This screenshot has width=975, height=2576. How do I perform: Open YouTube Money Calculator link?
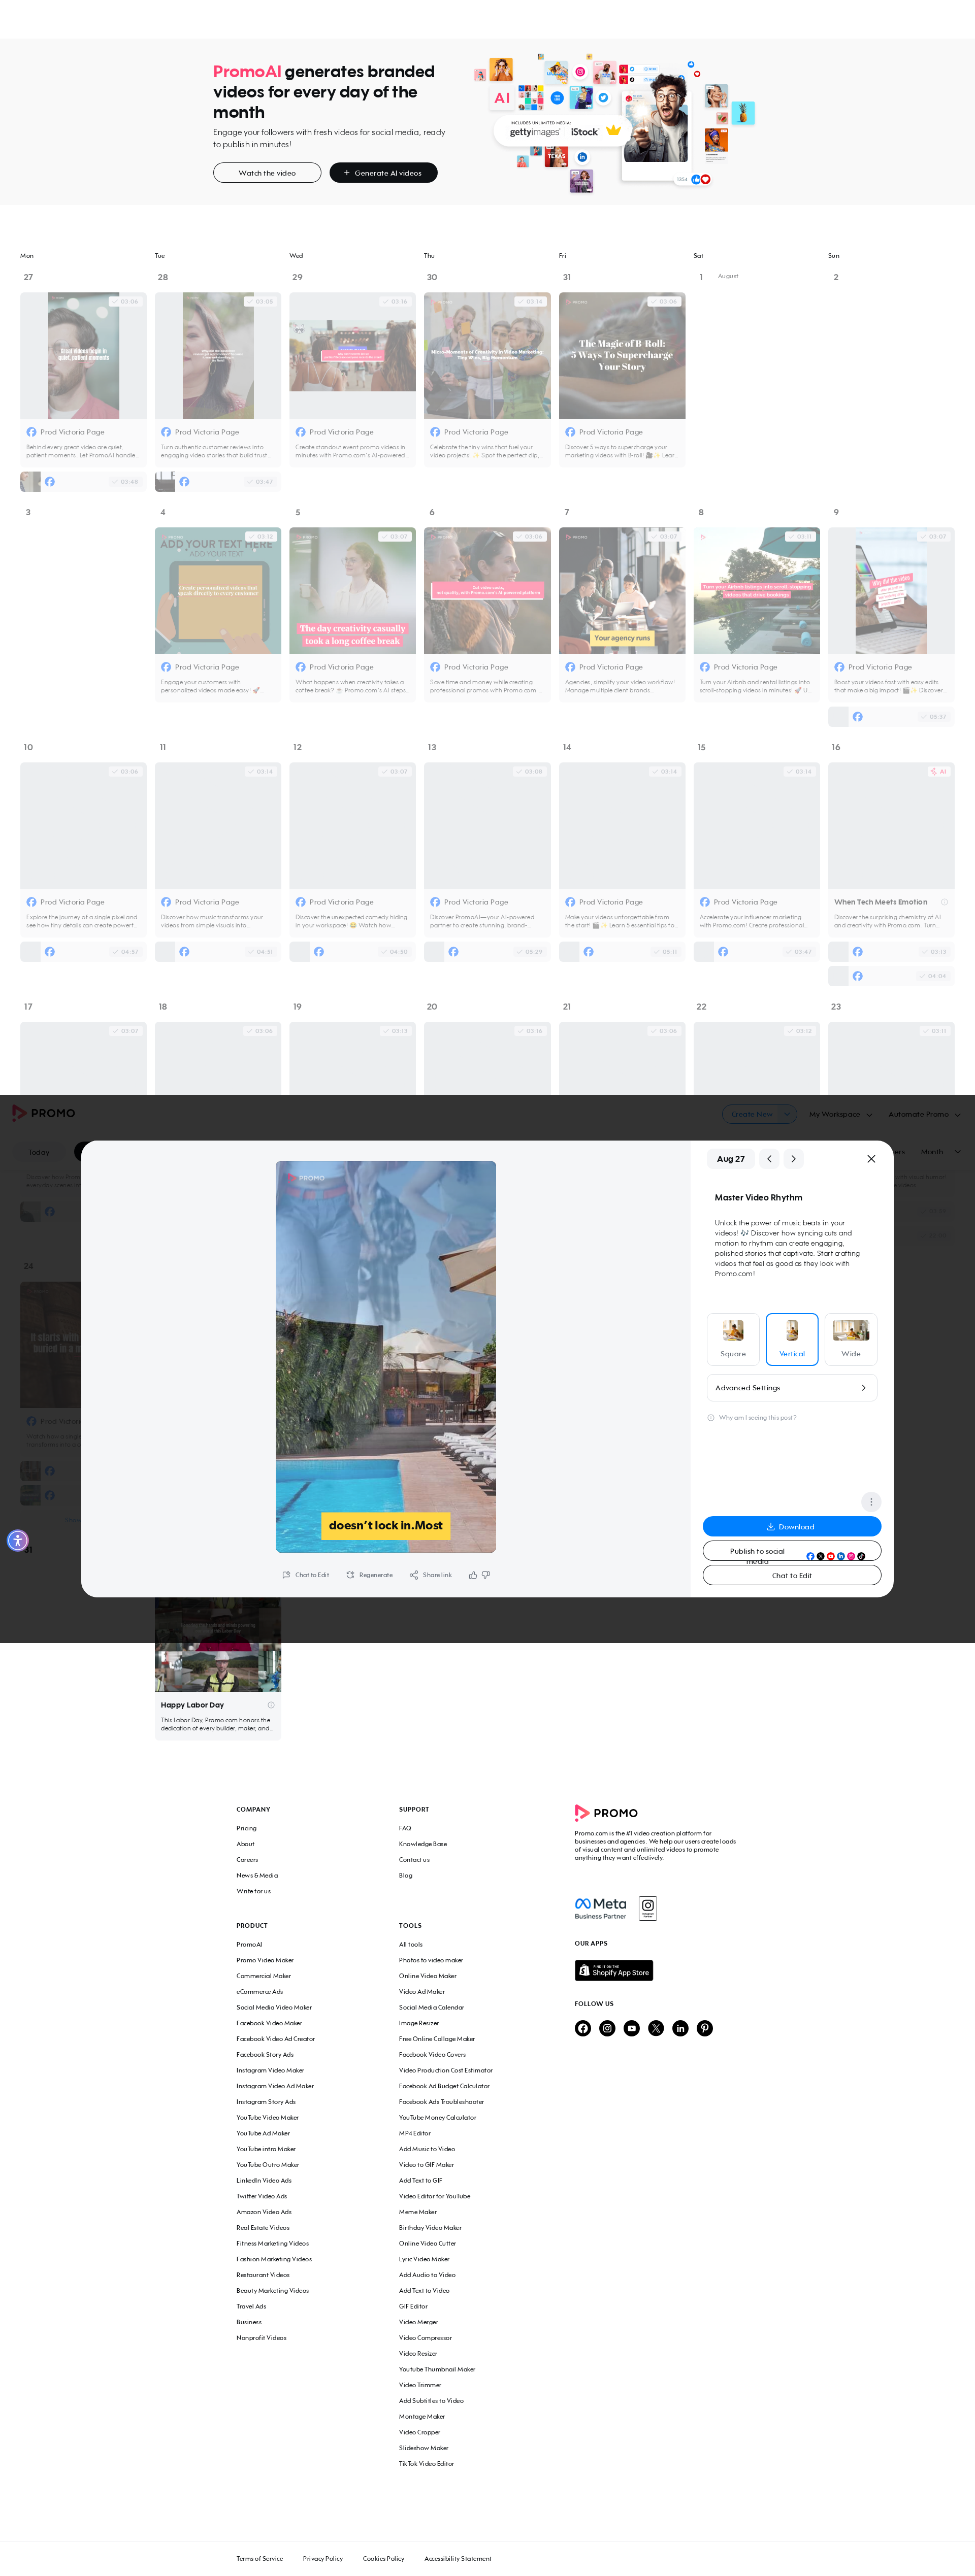click(x=437, y=2117)
